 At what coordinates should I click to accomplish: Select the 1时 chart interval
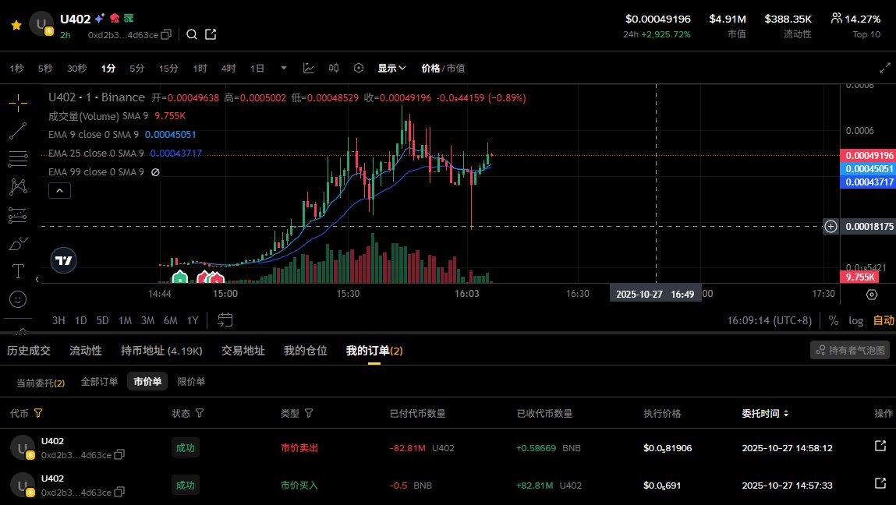pyautogui.click(x=200, y=68)
